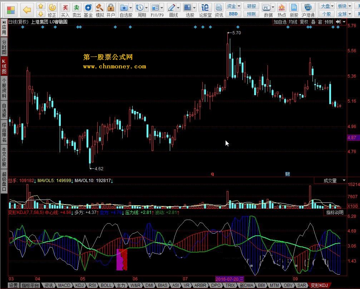Open the 热点 flame icon

pyautogui.click(x=282, y=8)
